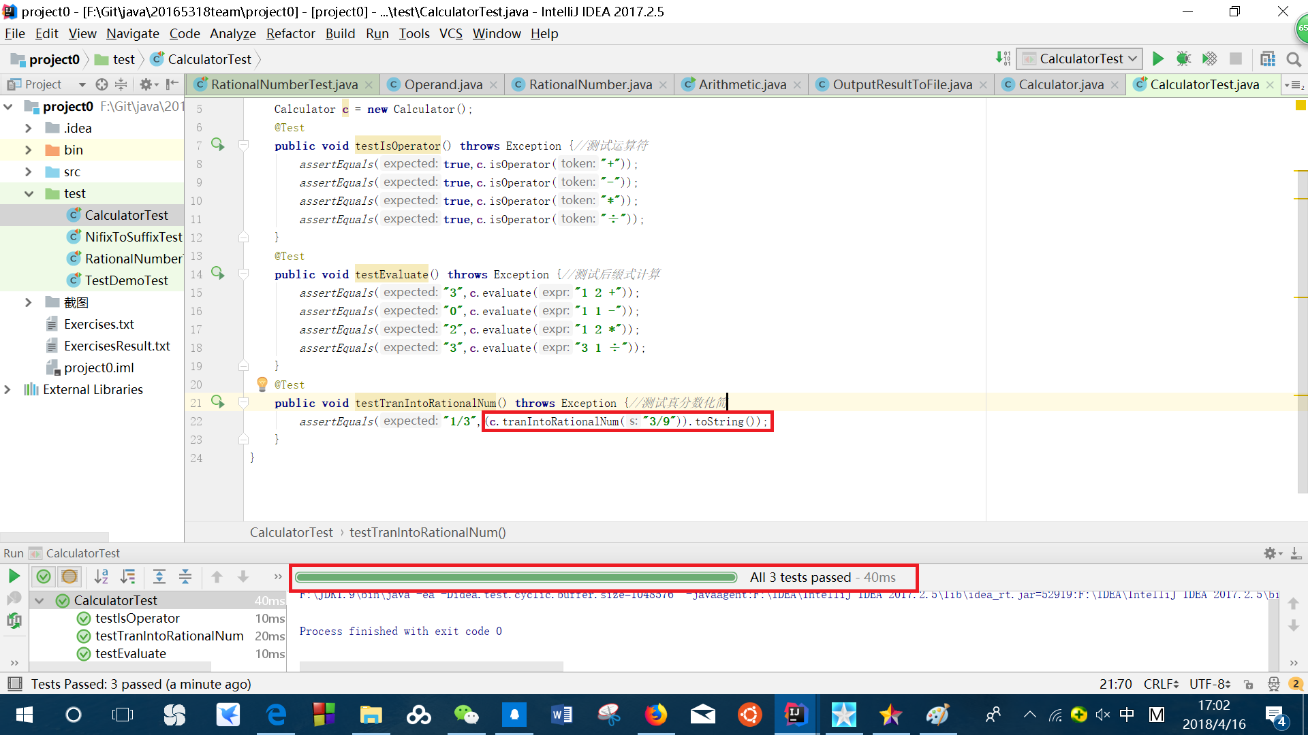Open Search Everywhere magnifier icon

tap(1294, 59)
